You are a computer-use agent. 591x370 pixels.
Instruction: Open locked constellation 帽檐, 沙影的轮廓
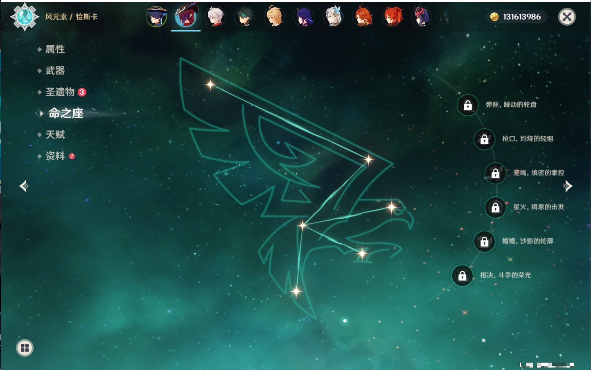click(485, 241)
